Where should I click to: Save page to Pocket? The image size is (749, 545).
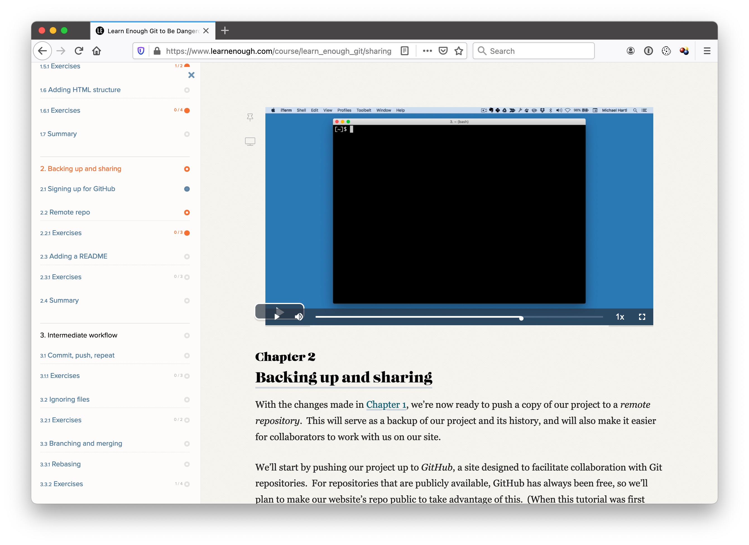click(443, 51)
